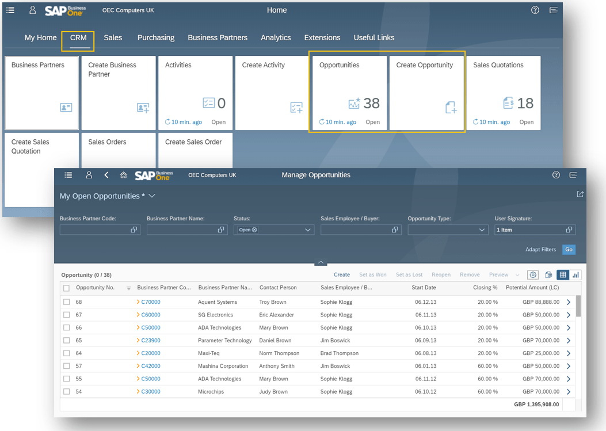This screenshot has height=431, width=606.
Task: Switch to chart view of opportunities
Action: (575, 274)
